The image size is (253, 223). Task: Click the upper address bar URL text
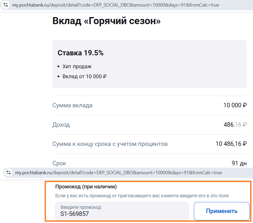click(116, 5)
